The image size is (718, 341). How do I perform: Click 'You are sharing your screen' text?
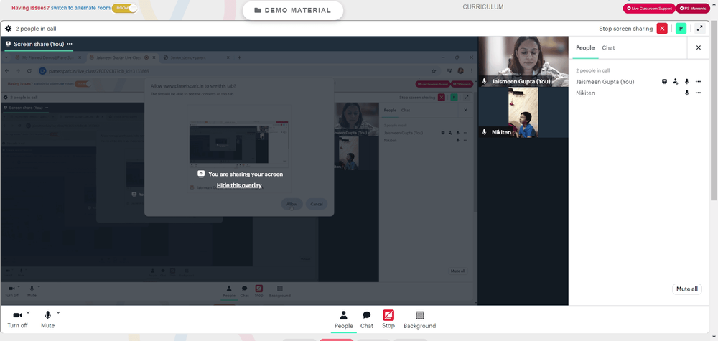[x=246, y=174]
